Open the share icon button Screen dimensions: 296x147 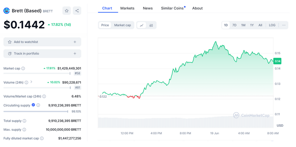(77, 11)
